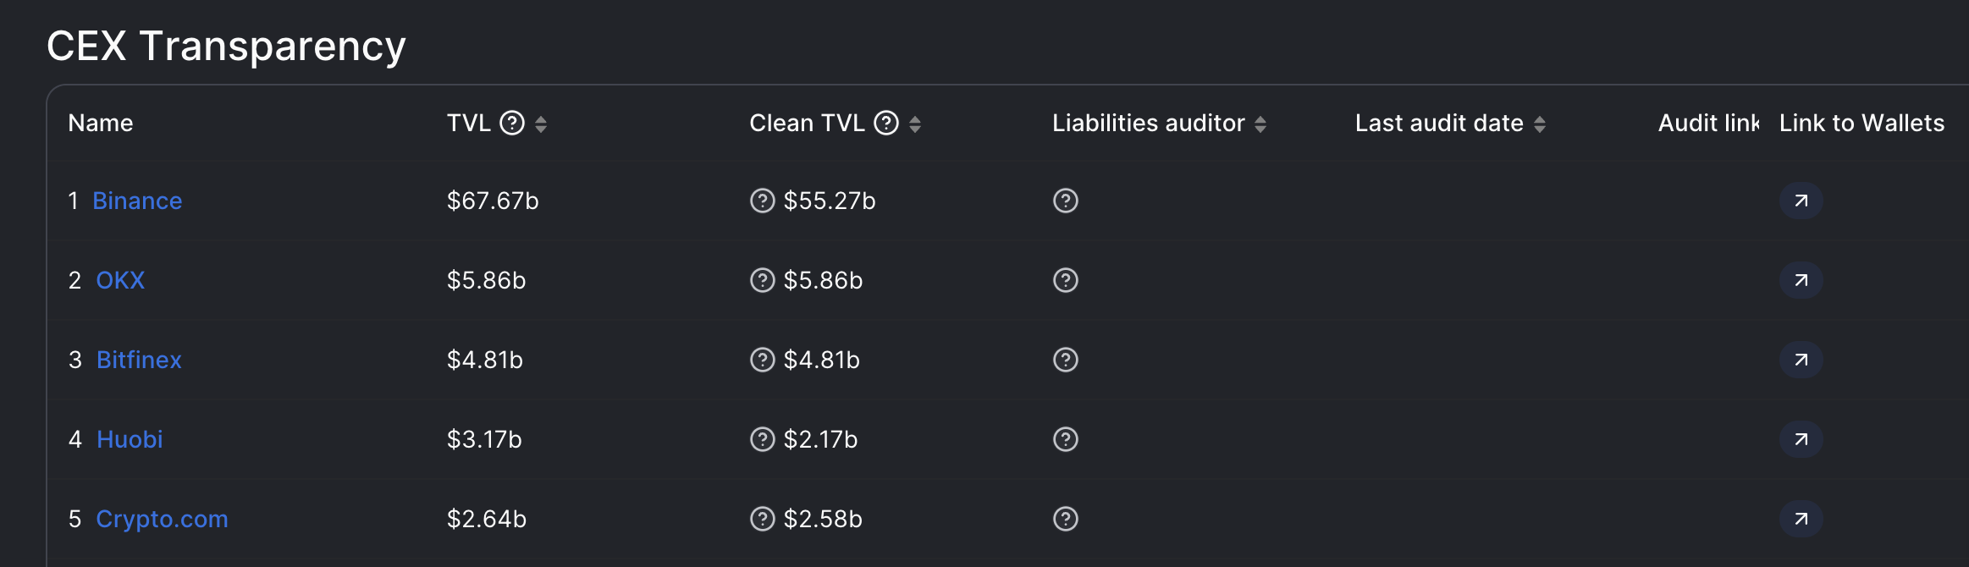Open OKX wallet link arrow icon
The image size is (1969, 567).
(x=1801, y=280)
